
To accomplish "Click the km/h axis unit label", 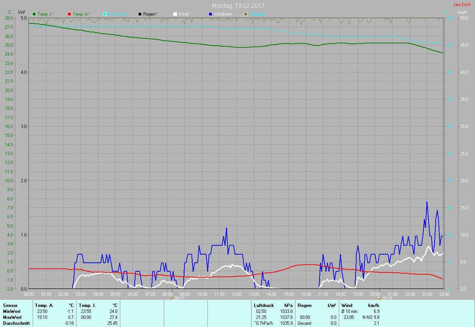I will [x=463, y=12].
